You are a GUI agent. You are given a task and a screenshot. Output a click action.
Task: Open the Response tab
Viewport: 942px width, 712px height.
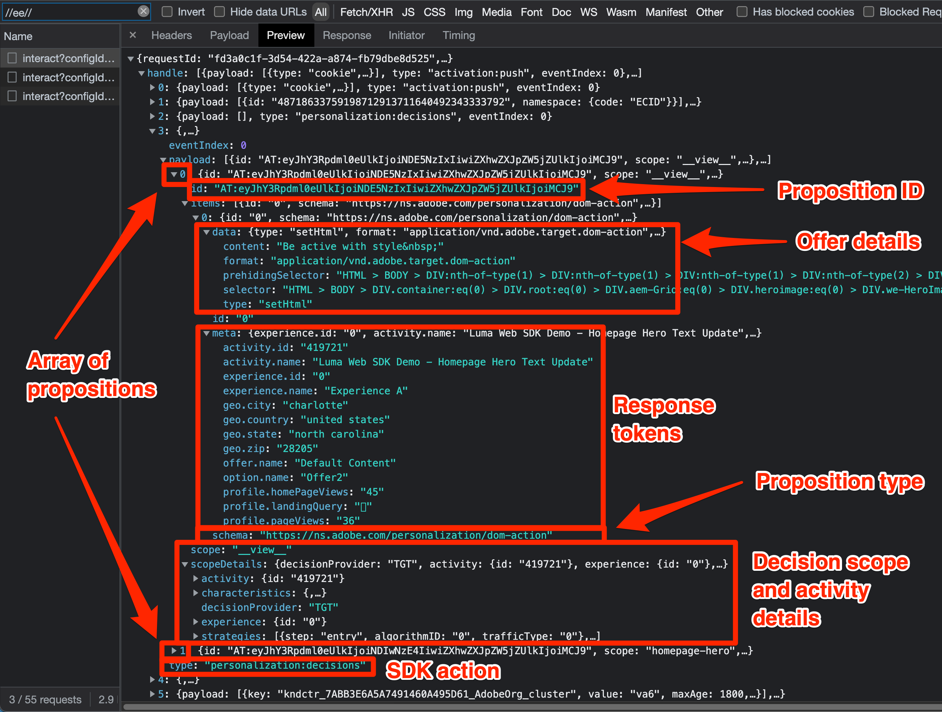[x=346, y=35]
